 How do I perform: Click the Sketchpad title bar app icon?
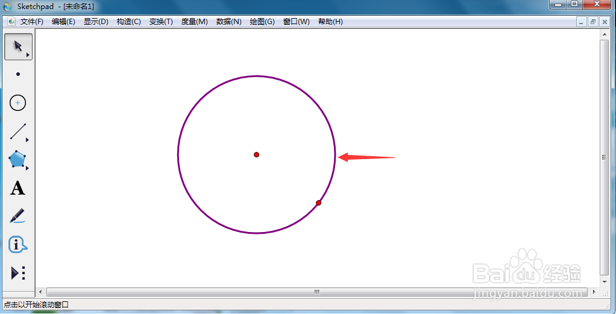7,7
